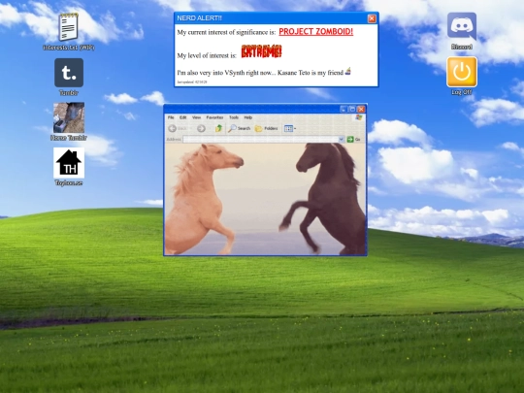Open the View menu in the explorer window
The image size is (524, 393).
click(196, 117)
